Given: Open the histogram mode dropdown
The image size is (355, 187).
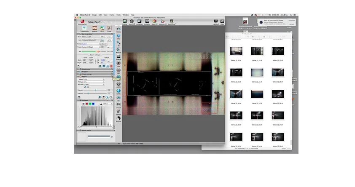Looking at the screenshot, I should click(x=106, y=104).
